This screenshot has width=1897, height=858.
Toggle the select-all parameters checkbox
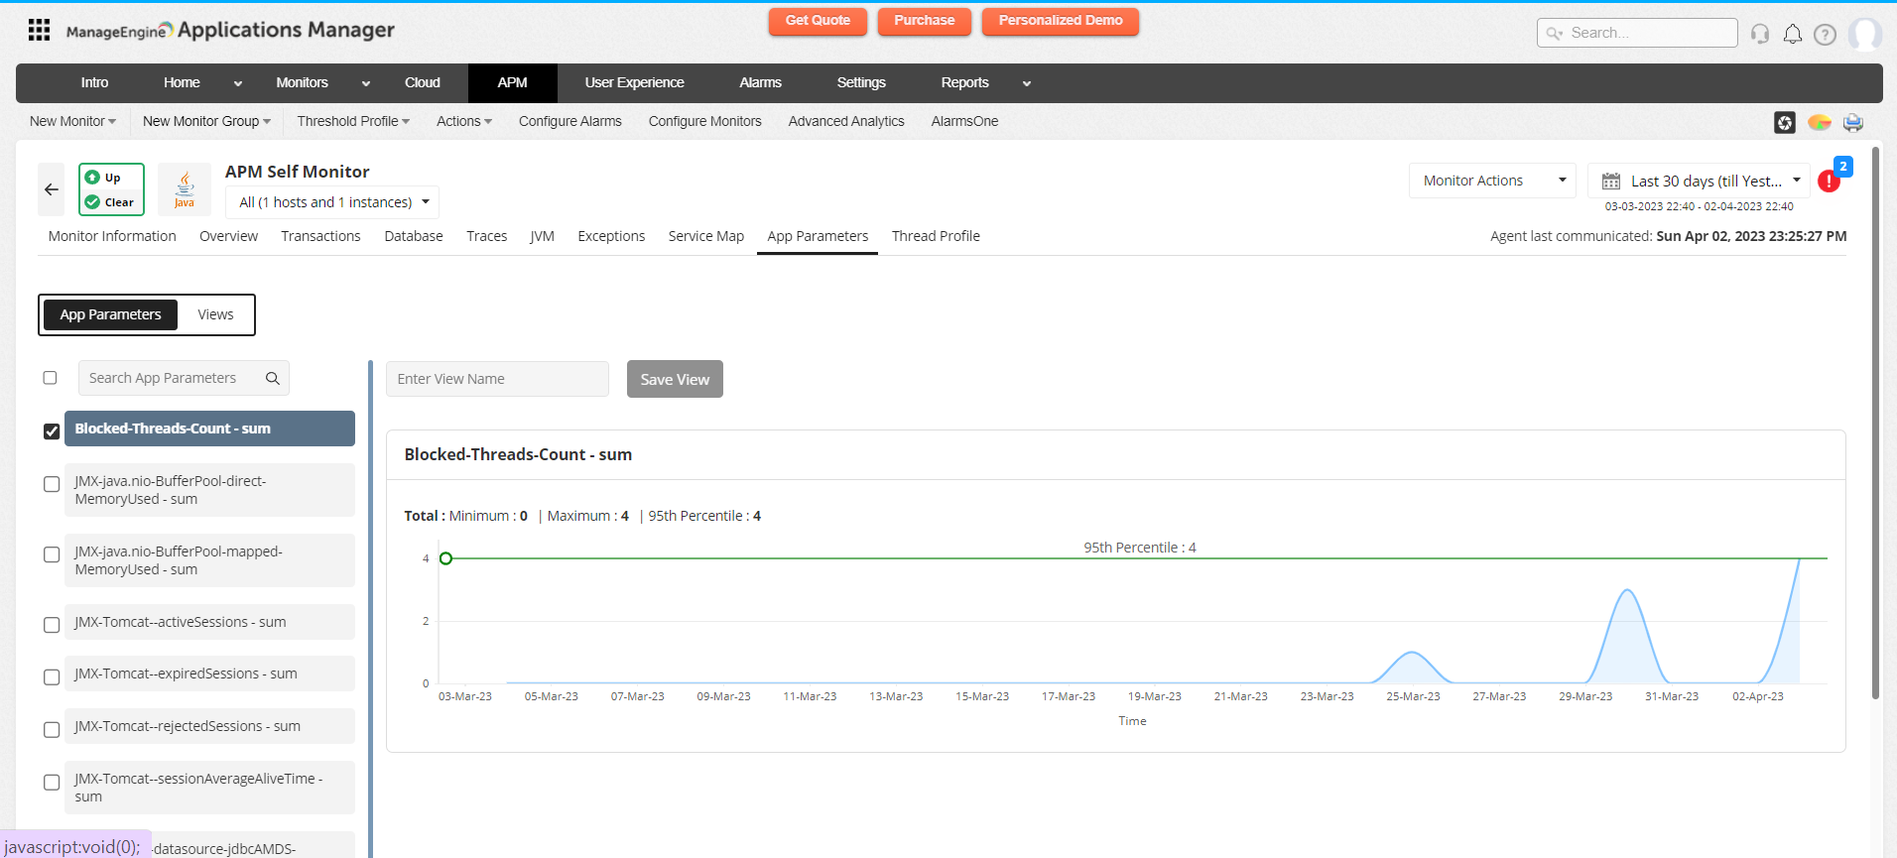pos(51,378)
